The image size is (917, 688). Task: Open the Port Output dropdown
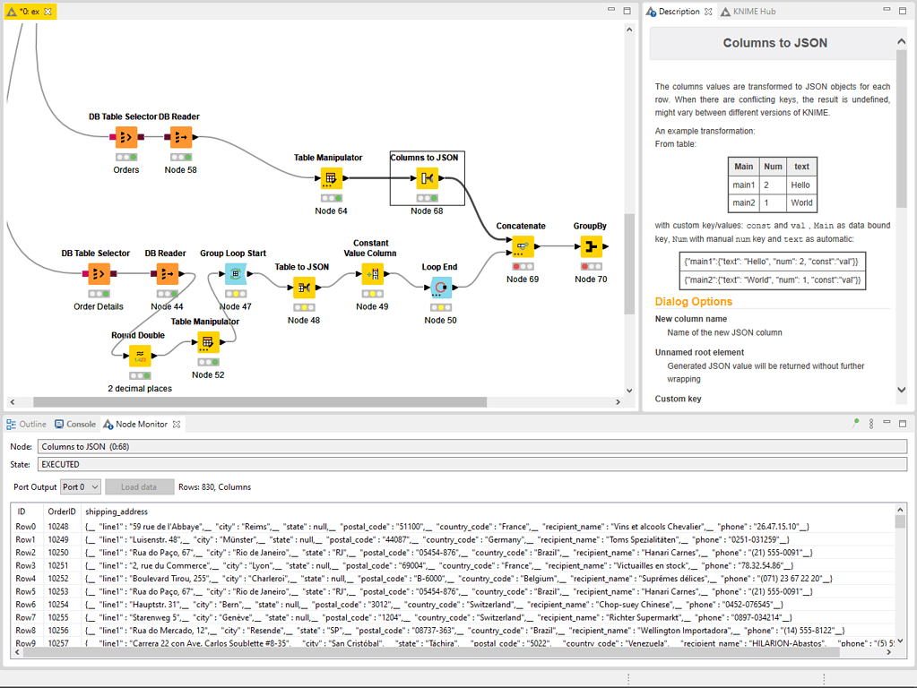tap(81, 486)
